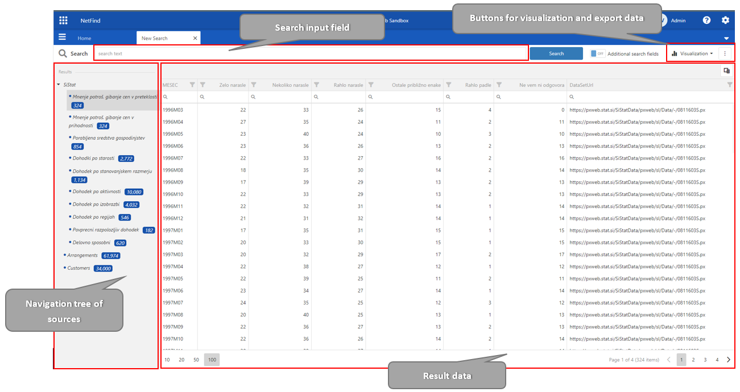Select Dohodki po starosti source
The image size is (740, 392).
point(93,158)
